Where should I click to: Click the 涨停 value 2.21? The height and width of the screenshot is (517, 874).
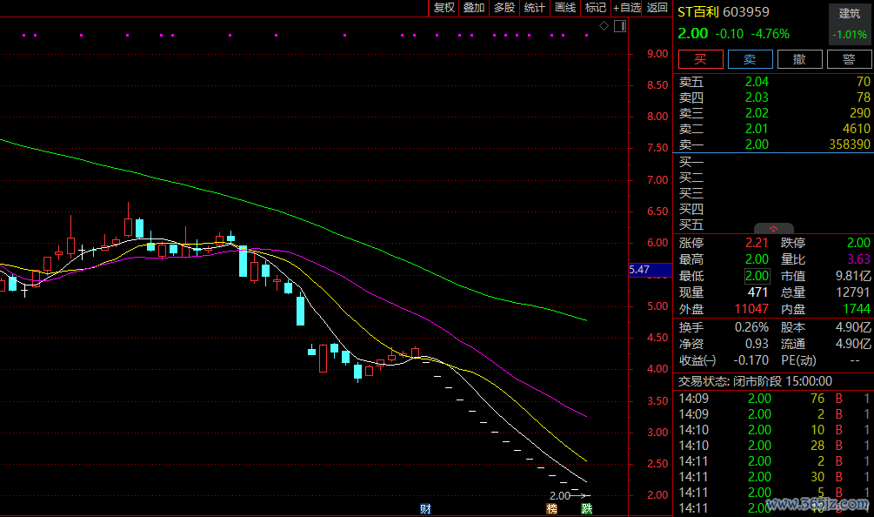pos(757,243)
